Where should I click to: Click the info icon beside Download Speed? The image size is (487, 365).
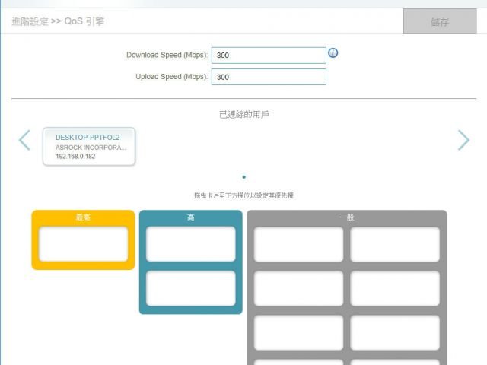(x=333, y=53)
